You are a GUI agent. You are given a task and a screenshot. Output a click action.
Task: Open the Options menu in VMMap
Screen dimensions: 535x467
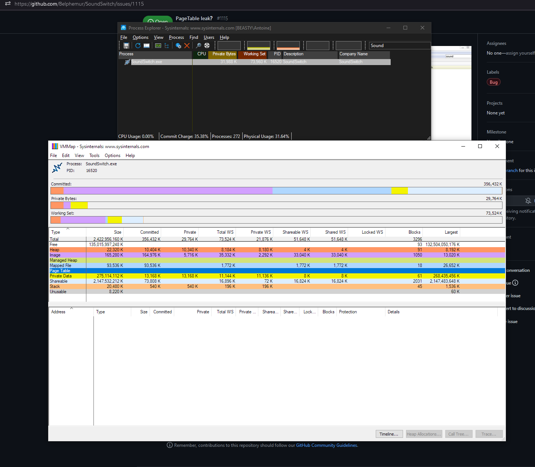(112, 155)
